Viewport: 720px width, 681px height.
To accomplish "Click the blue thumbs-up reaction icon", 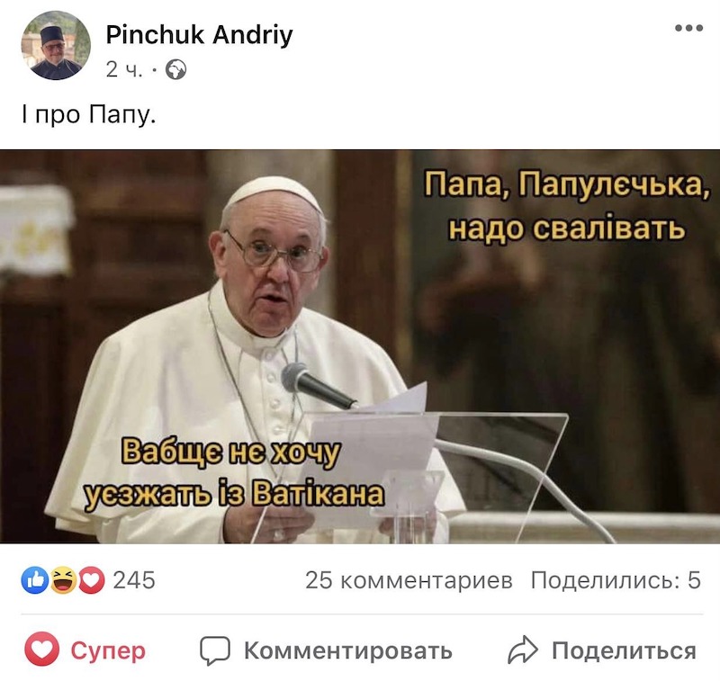I will 35,580.
